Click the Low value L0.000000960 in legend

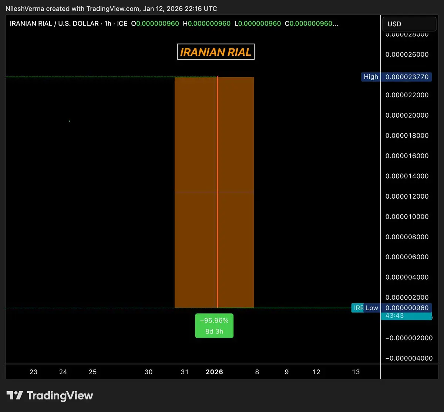(258, 24)
